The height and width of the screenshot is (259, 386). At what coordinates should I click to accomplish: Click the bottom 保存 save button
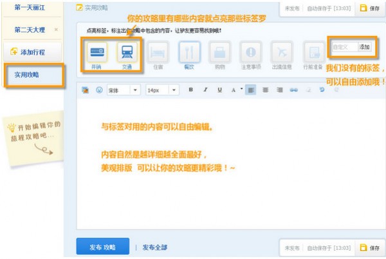pyautogui.click(x=370, y=247)
